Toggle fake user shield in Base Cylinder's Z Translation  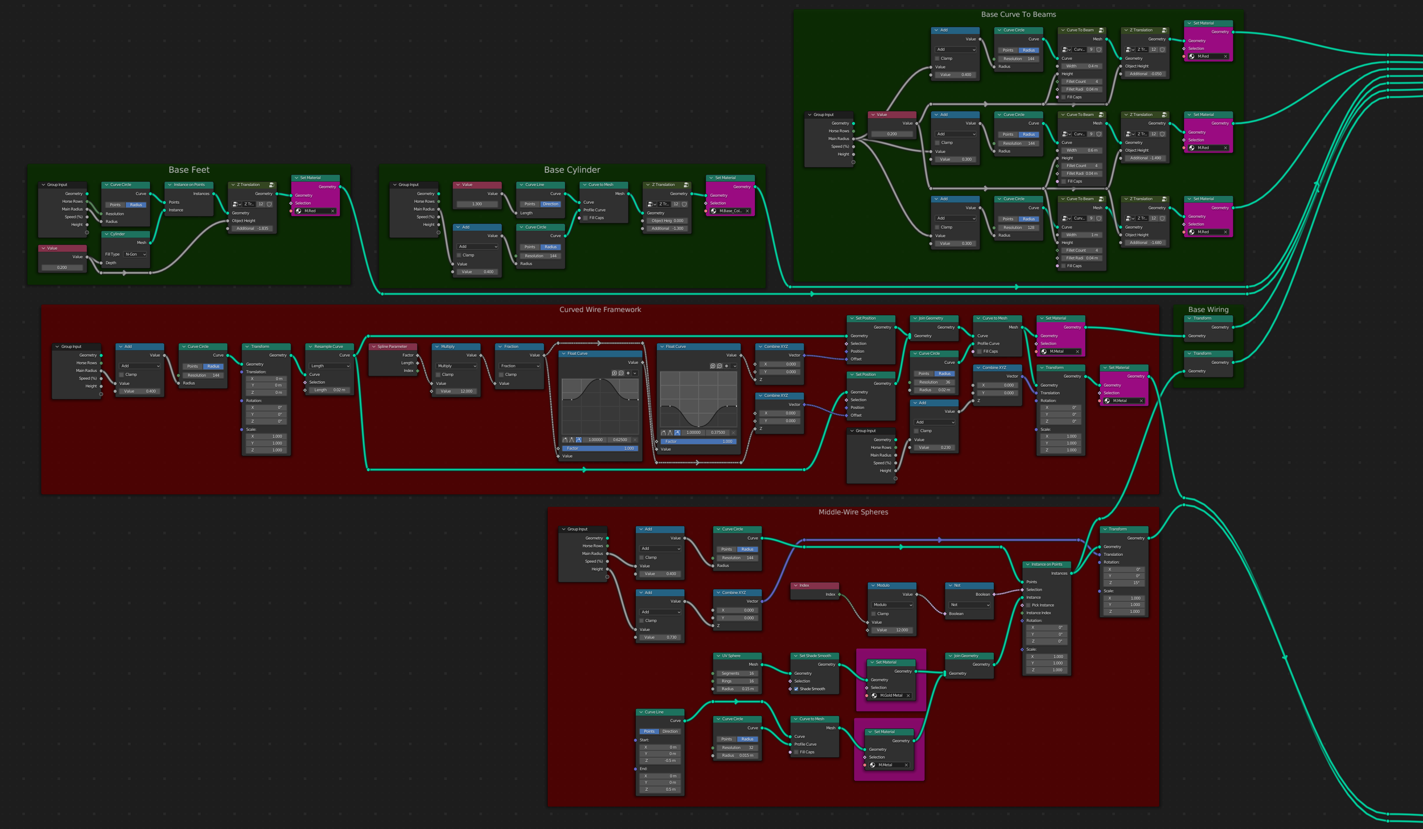pos(684,204)
